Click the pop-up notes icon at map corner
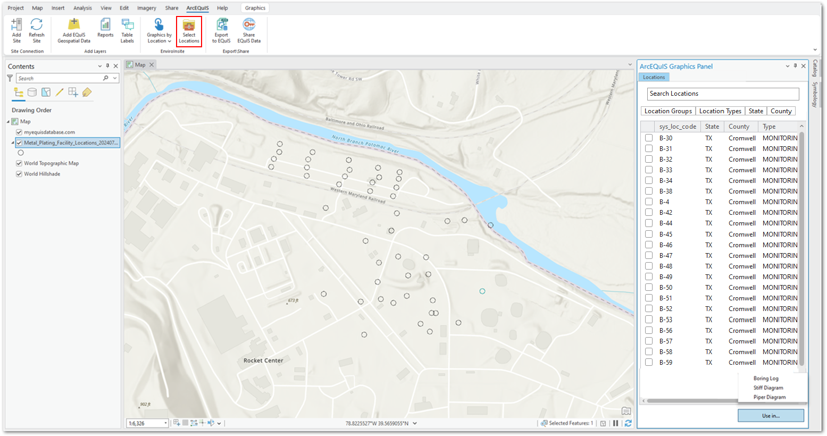827x436 pixels. (626, 411)
